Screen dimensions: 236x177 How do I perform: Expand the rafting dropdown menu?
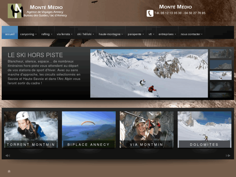coord(47,34)
